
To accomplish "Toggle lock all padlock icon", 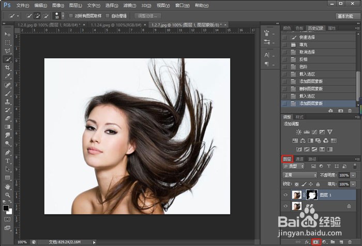I will (x=318, y=184).
